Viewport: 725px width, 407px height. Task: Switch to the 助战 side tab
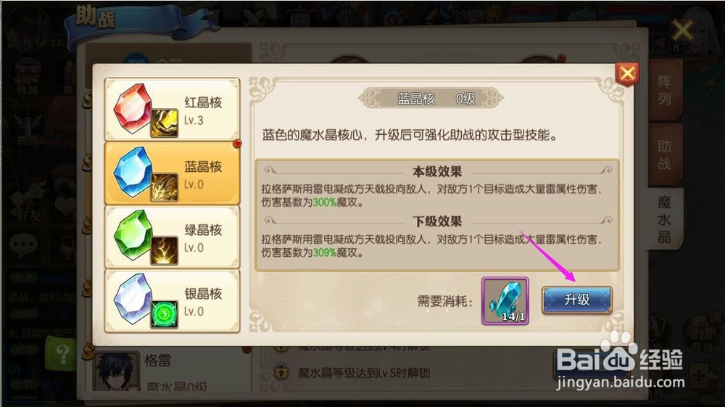[664, 155]
